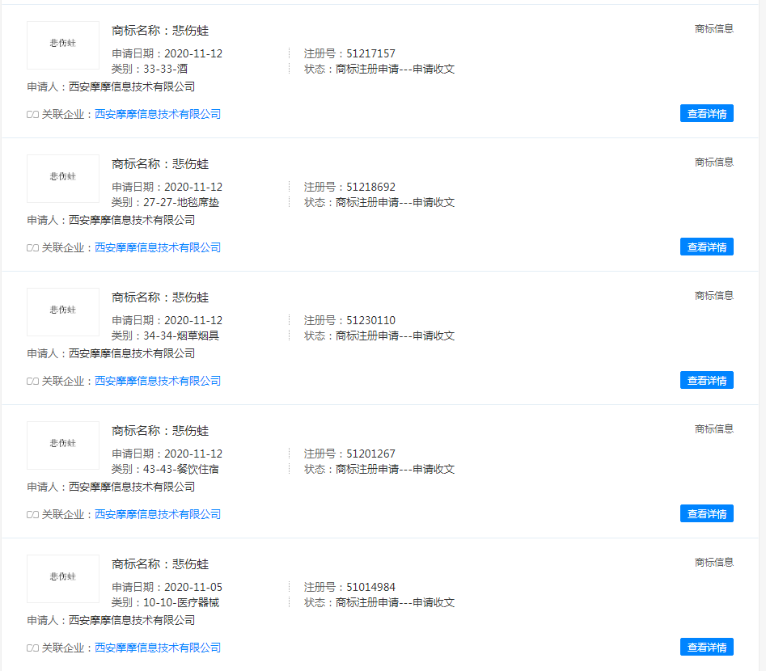
Task: Click 查看详情 for registration 51014984
Action: (706, 647)
